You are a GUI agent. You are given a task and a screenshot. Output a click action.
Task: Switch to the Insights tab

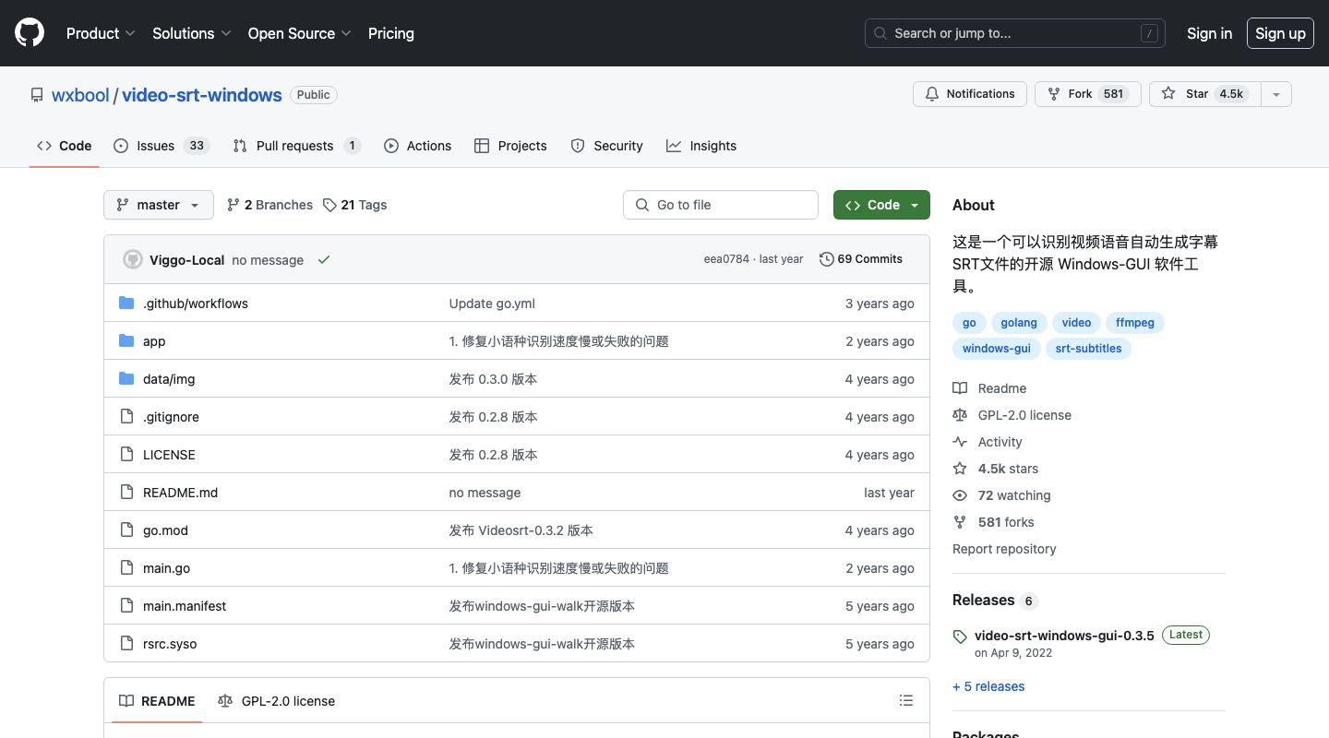[x=701, y=146]
